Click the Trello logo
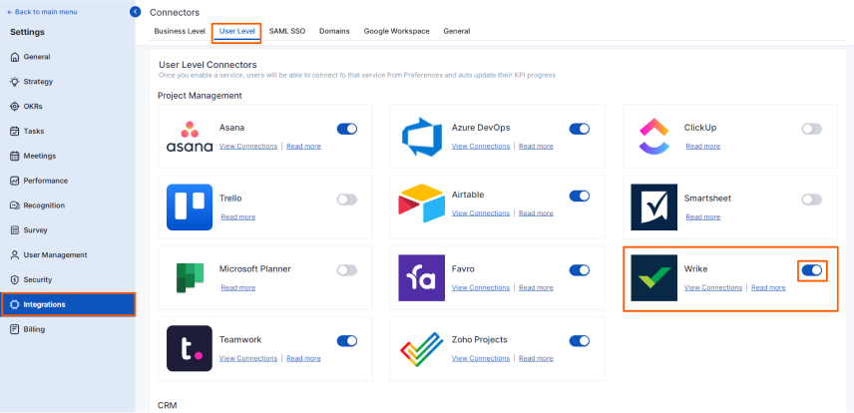Image resolution: width=854 pixels, height=413 pixels. coord(190,207)
